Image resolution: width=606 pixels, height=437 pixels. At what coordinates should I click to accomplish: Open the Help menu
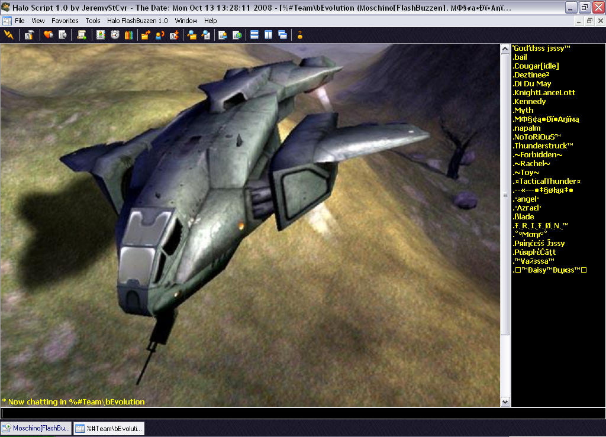(210, 21)
